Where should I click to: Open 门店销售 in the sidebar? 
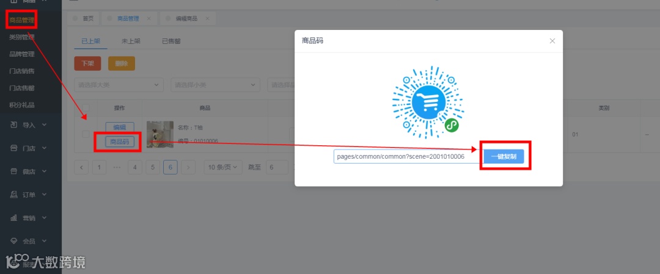click(21, 71)
